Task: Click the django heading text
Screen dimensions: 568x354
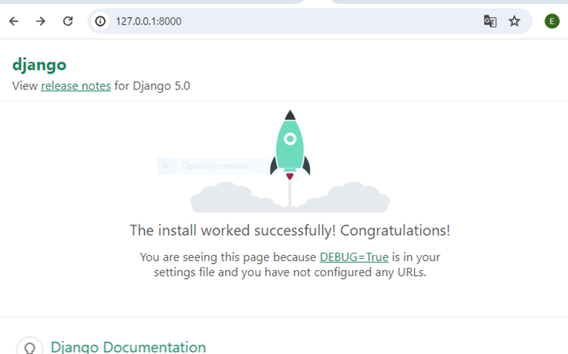Action: coord(39,65)
